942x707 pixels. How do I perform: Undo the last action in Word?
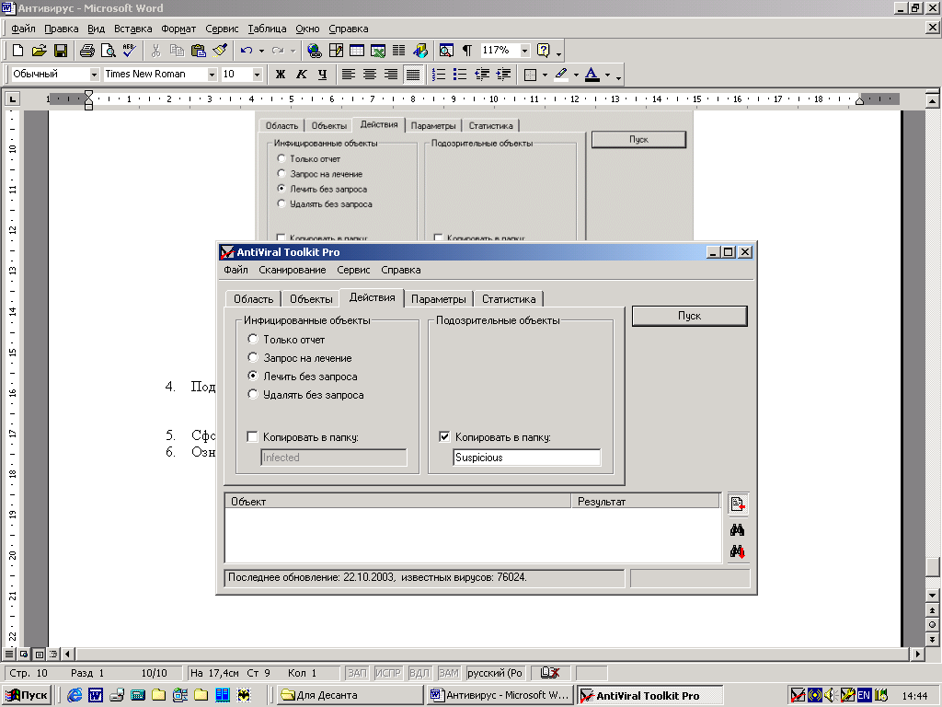point(247,51)
